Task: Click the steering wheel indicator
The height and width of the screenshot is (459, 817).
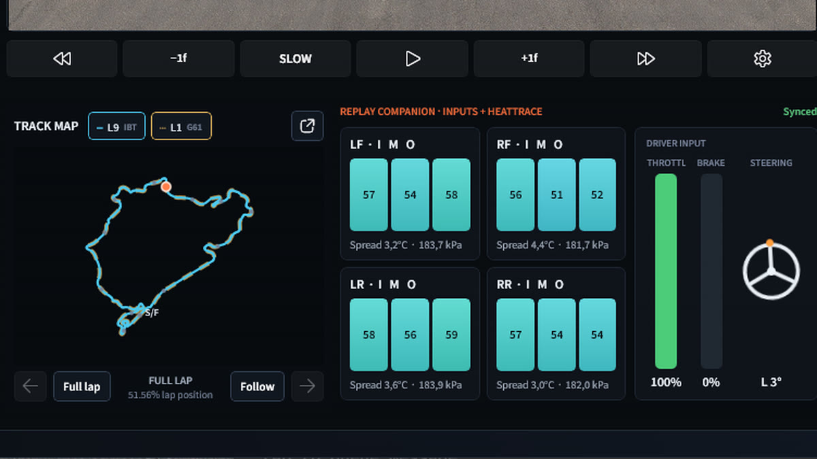Action: coord(771,271)
